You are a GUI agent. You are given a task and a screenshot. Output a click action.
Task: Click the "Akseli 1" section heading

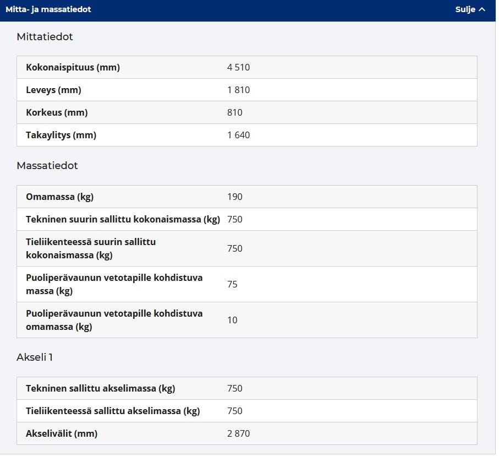coord(35,357)
